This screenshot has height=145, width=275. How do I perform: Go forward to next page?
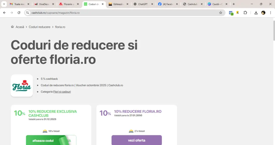(12, 13)
